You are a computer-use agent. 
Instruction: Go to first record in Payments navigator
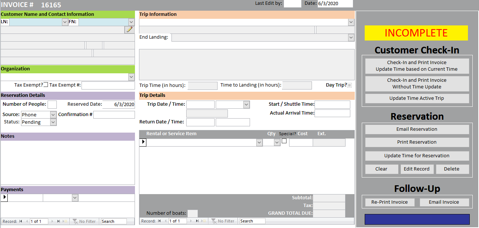click(x=21, y=221)
